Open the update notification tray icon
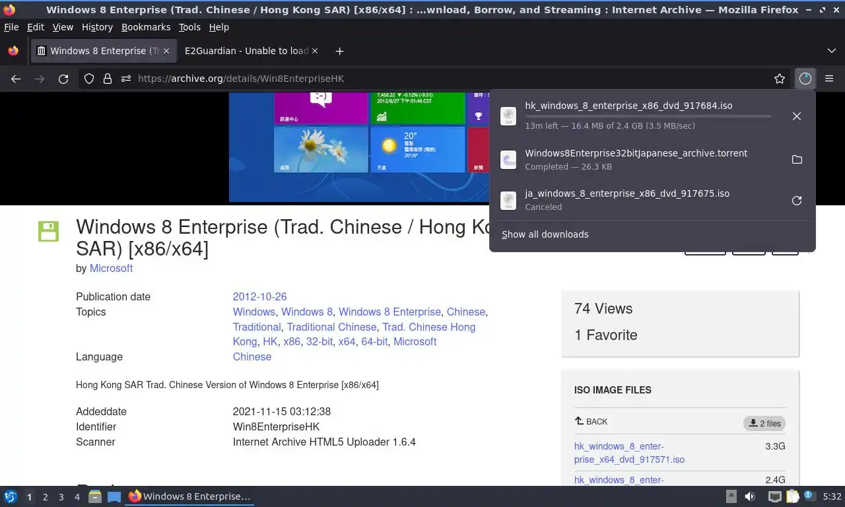 (x=809, y=496)
